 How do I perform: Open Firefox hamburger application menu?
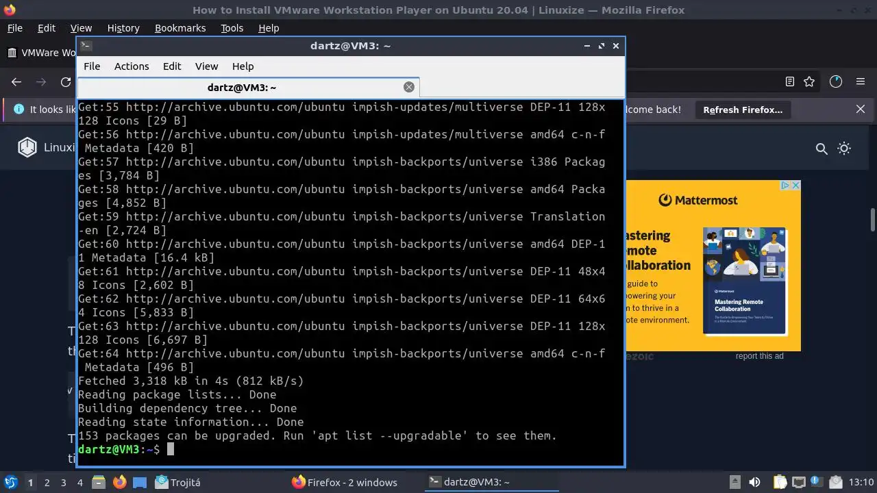tap(861, 81)
